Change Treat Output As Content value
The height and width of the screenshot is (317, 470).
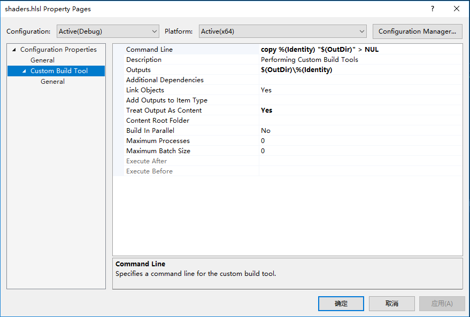pyautogui.click(x=360, y=110)
